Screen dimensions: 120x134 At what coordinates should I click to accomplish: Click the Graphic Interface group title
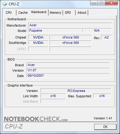(20, 85)
